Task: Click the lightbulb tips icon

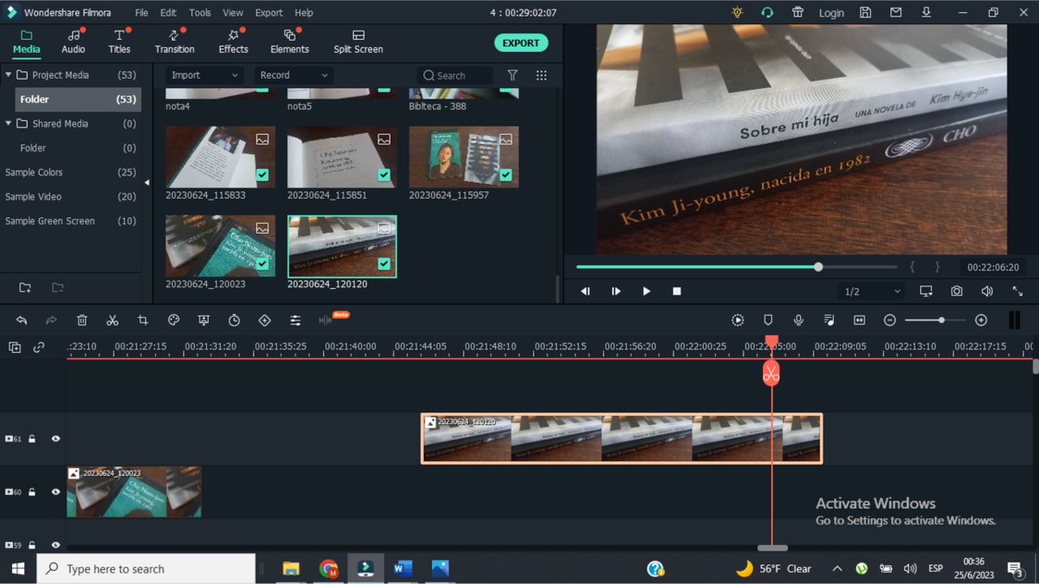Action: coord(737,12)
